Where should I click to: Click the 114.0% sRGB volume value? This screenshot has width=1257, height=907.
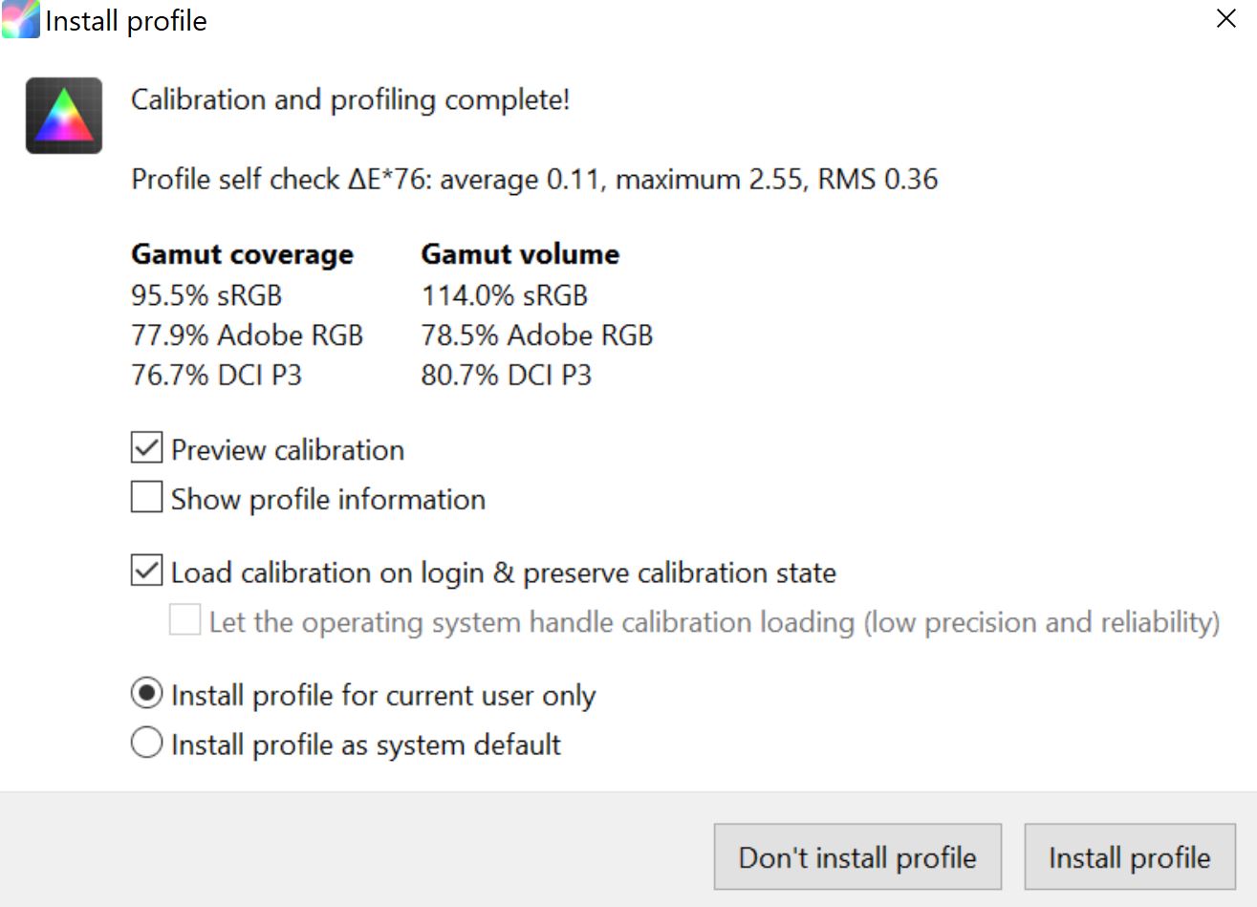tap(505, 295)
